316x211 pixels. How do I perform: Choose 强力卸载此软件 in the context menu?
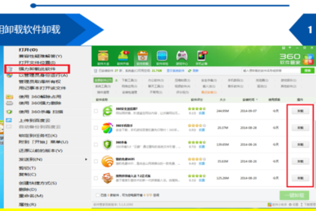click(37, 69)
